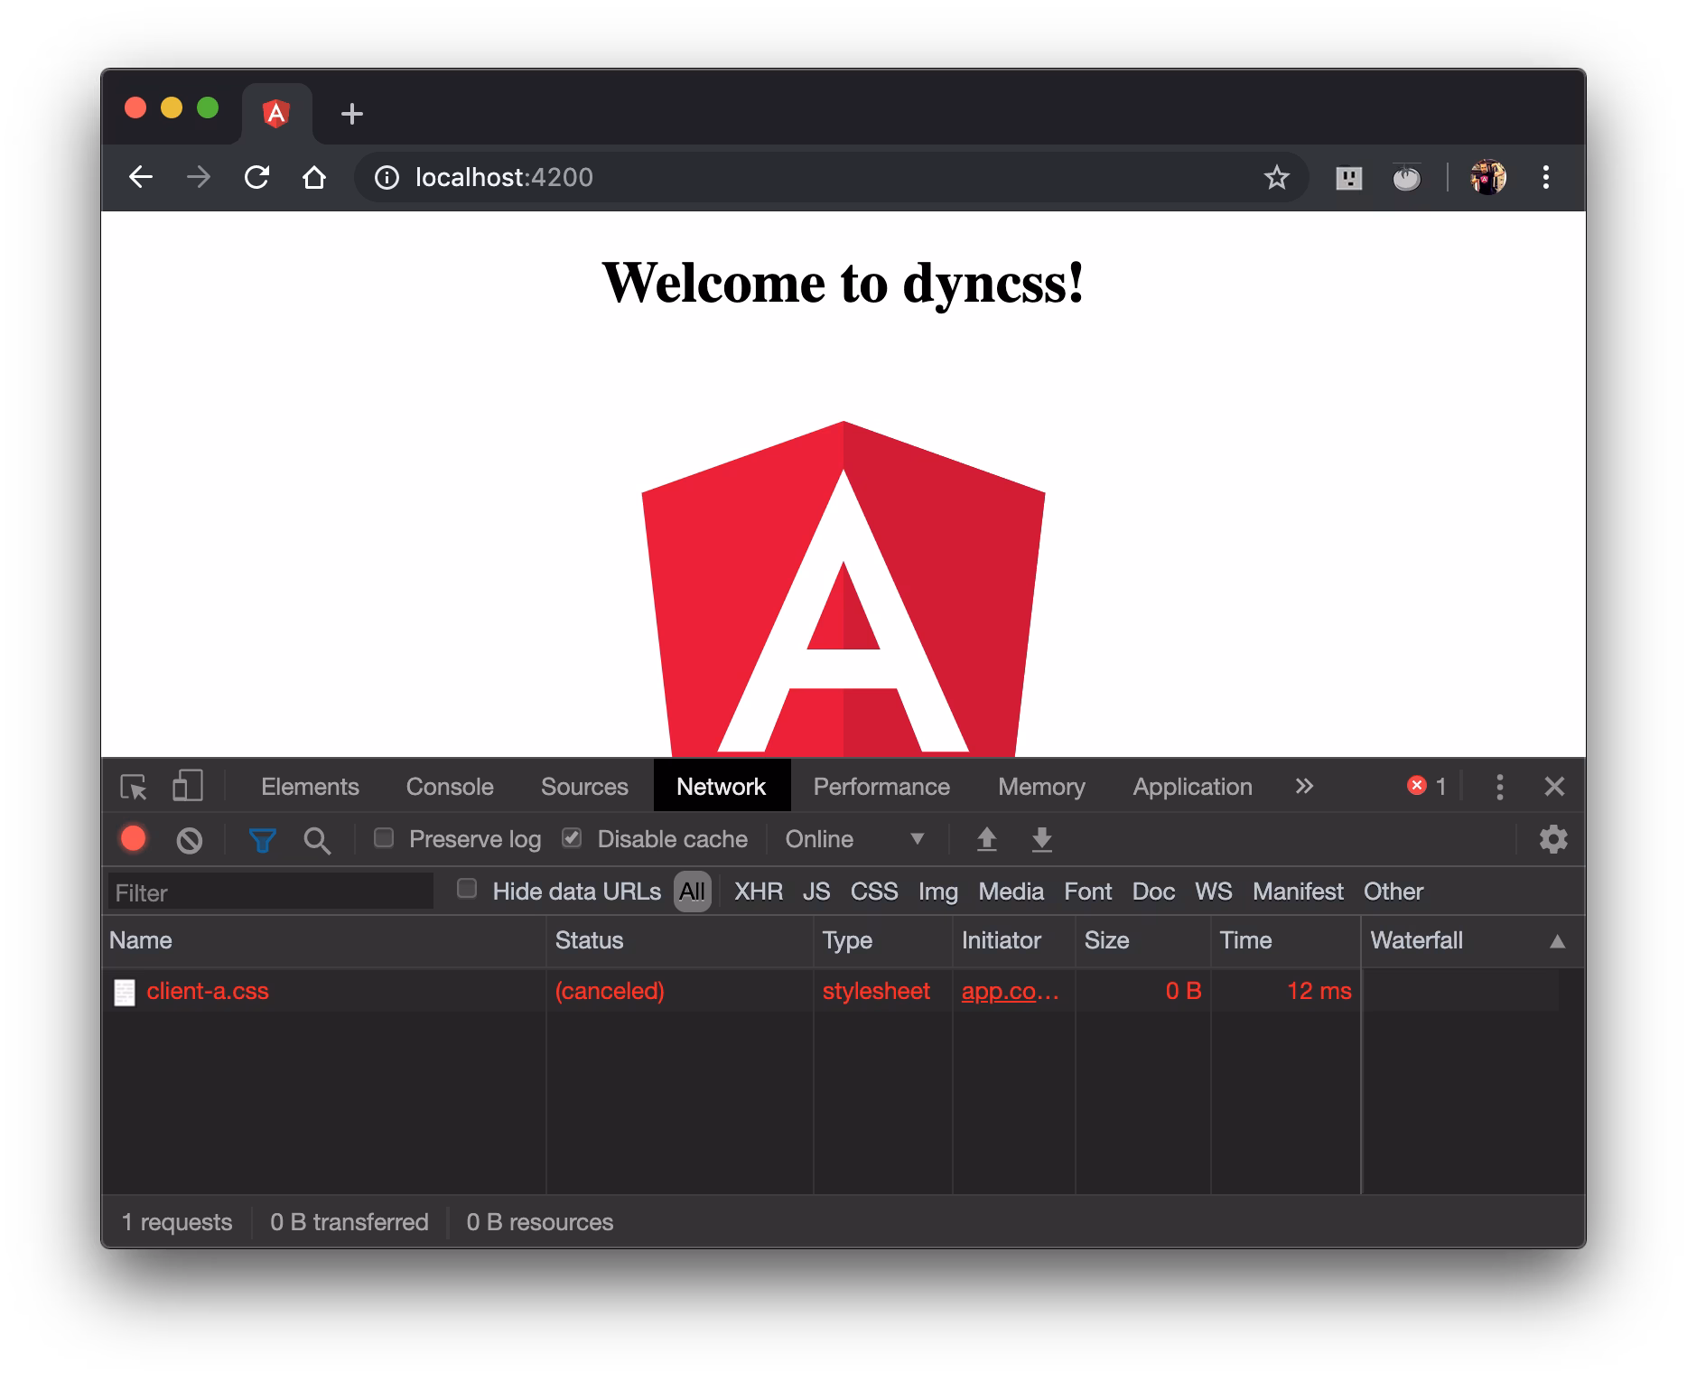Open the app.co… initiator link
Viewport: 1687px width, 1382px height.
click(1010, 991)
